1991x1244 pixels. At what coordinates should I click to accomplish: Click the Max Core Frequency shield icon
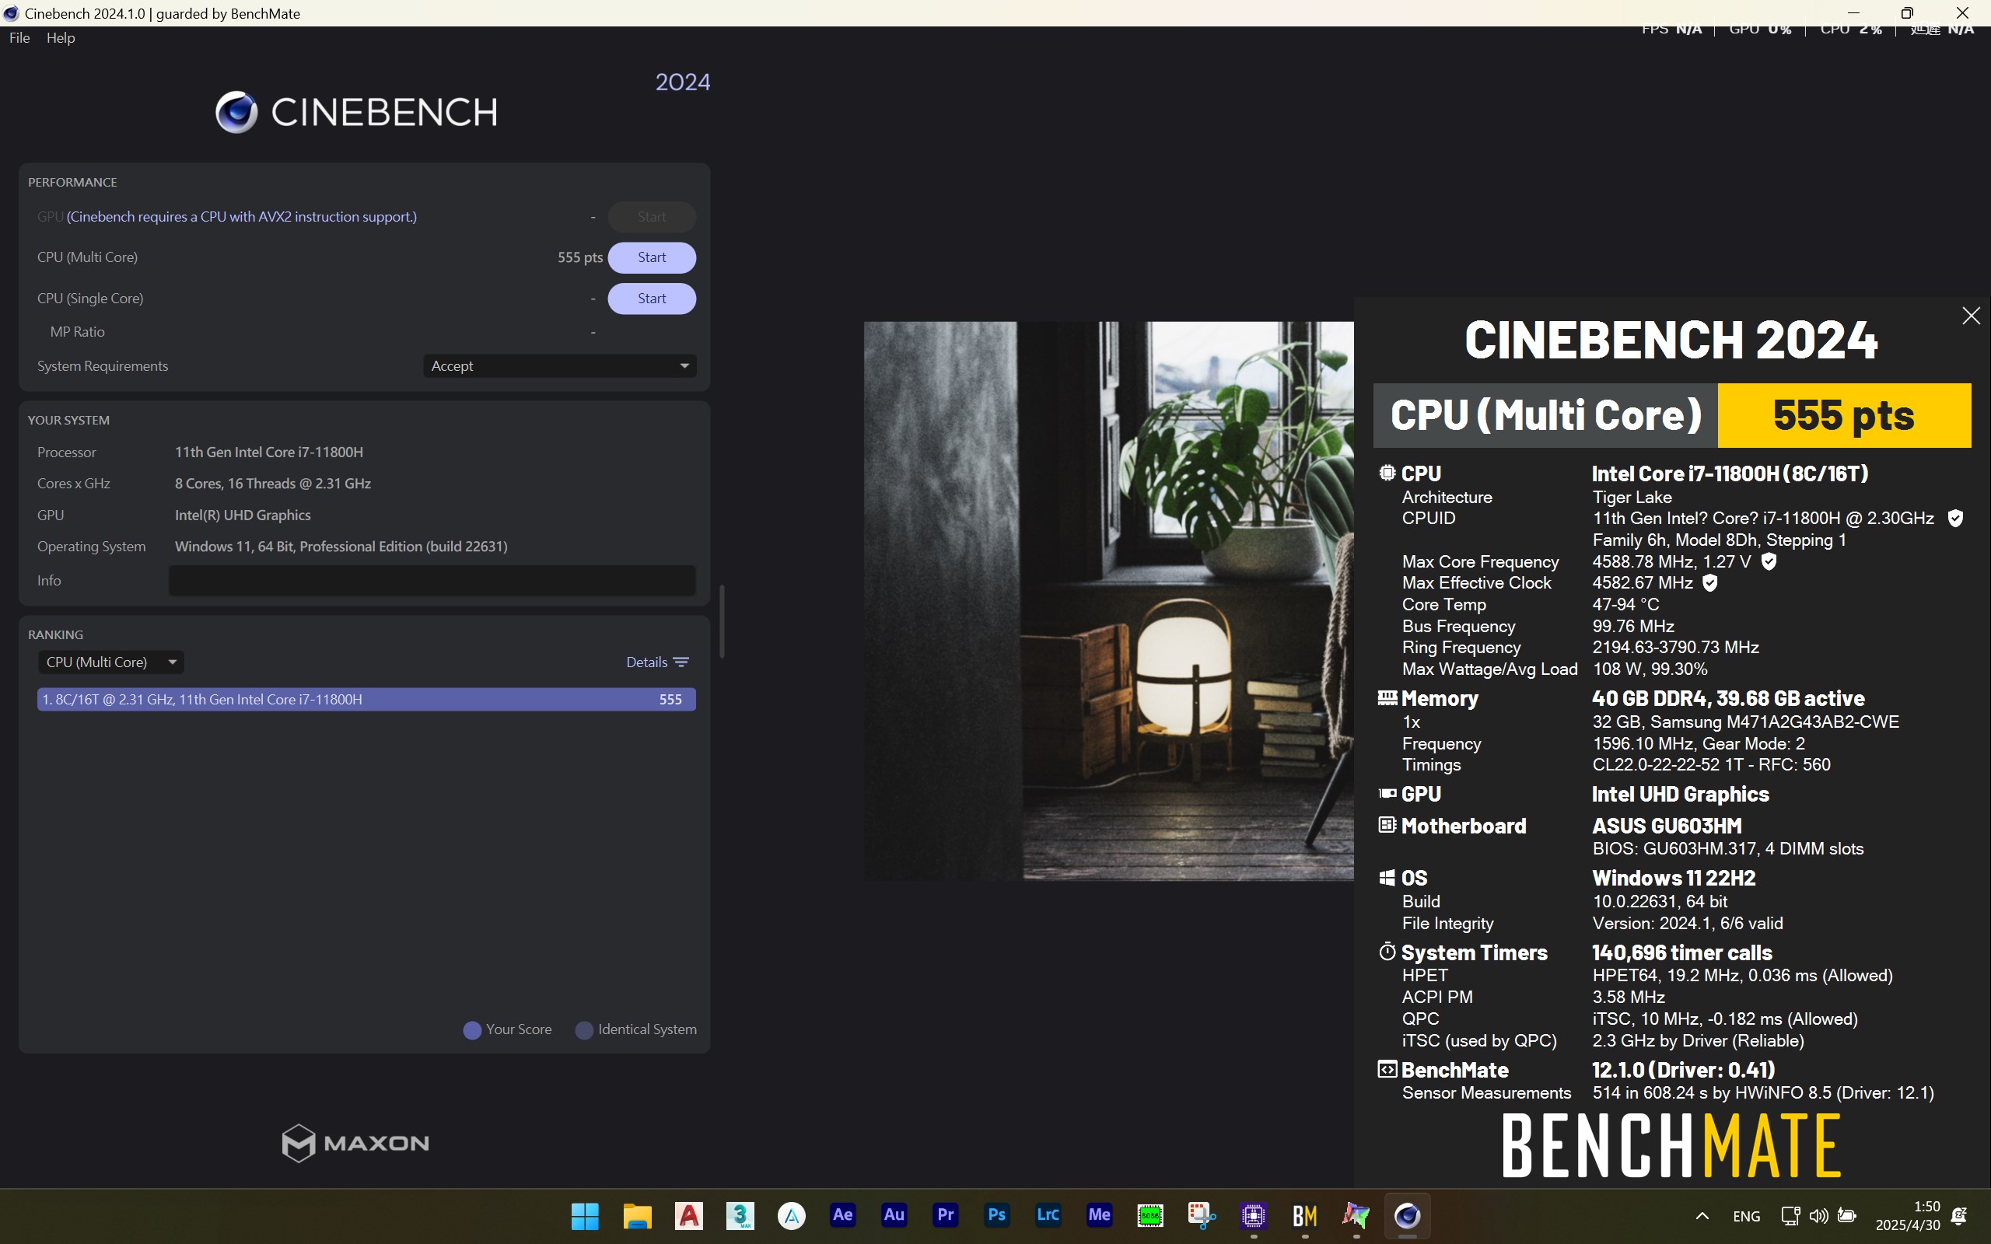point(1769,561)
